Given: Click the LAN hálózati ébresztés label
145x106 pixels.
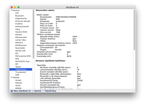Looking at the screenshot, I should [x=50, y=78].
